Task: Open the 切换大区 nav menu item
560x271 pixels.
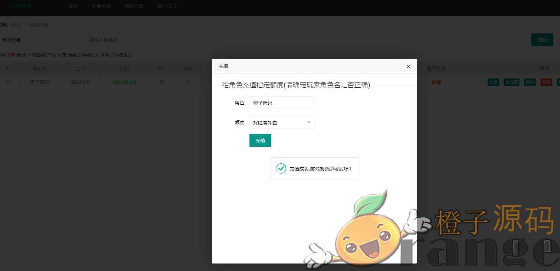Action: (x=101, y=6)
